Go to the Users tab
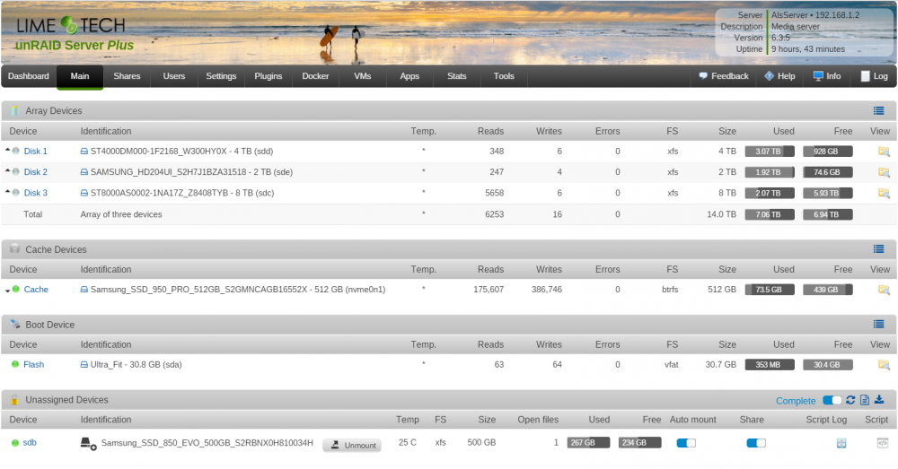This screenshot has height=469, width=898. (173, 76)
